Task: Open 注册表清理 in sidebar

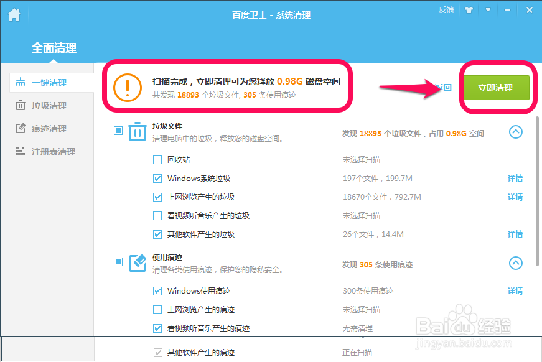Action: [x=54, y=152]
